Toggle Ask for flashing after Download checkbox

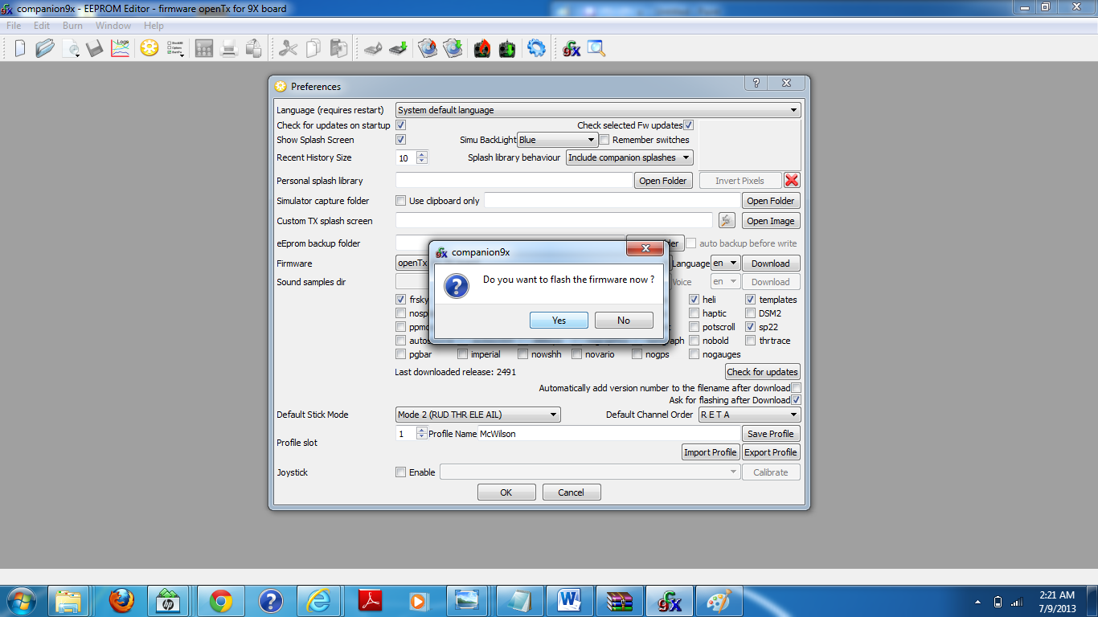(x=796, y=400)
